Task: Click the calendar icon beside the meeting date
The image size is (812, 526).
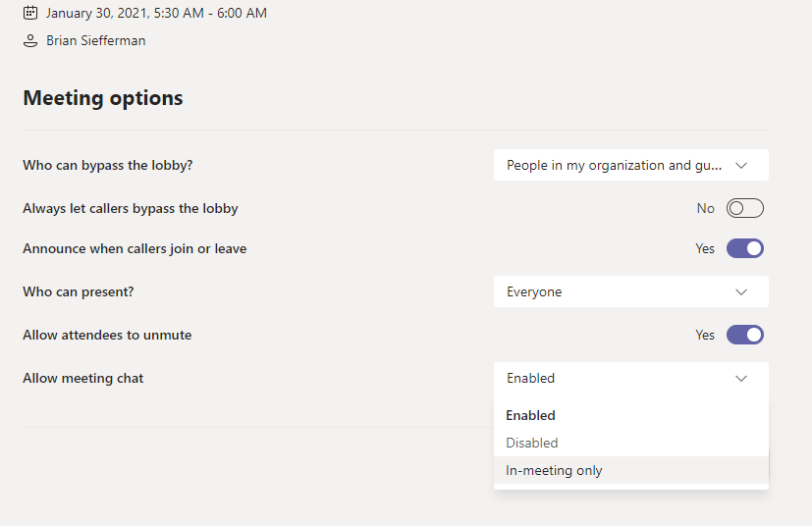Action: [30, 13]
